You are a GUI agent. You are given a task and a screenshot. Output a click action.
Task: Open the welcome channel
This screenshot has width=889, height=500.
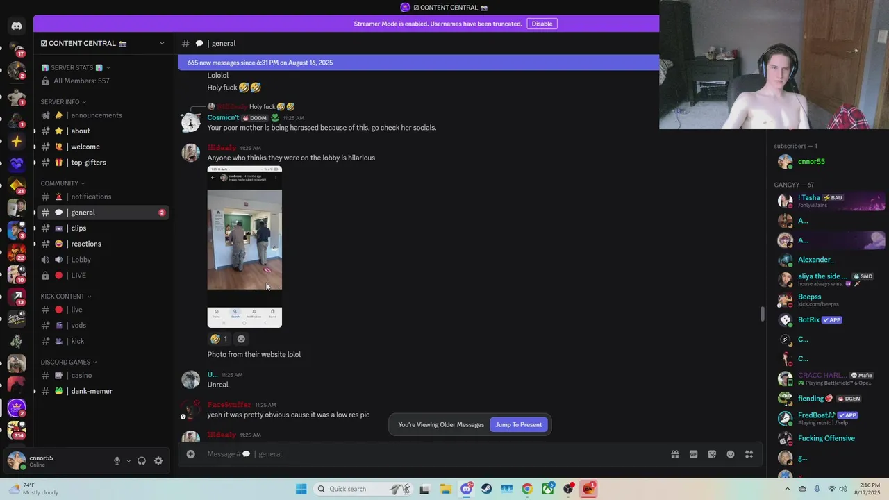pos(102,147)
